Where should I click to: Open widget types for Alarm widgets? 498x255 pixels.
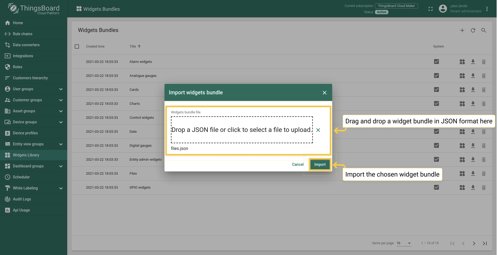point(462,62)
